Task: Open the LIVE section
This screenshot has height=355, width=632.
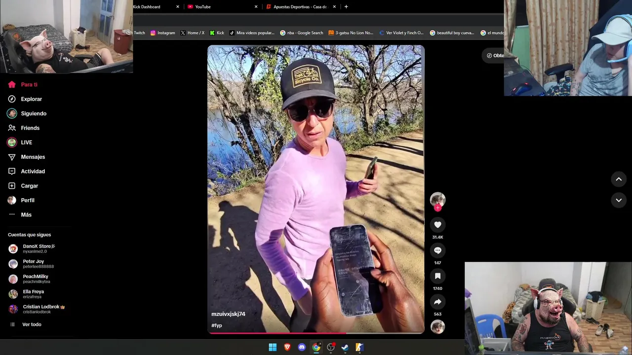Action: click(20, 142)
